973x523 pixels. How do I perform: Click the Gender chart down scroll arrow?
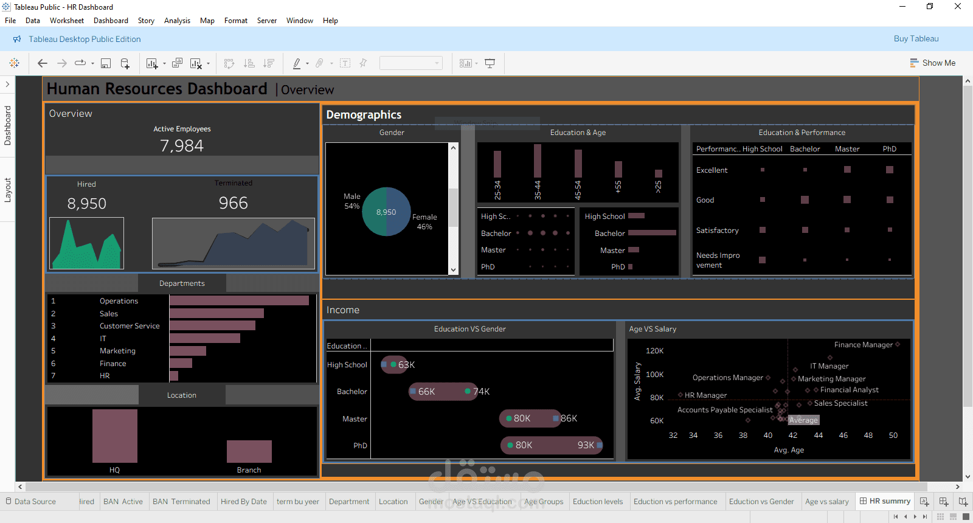[x=453, y=270]
